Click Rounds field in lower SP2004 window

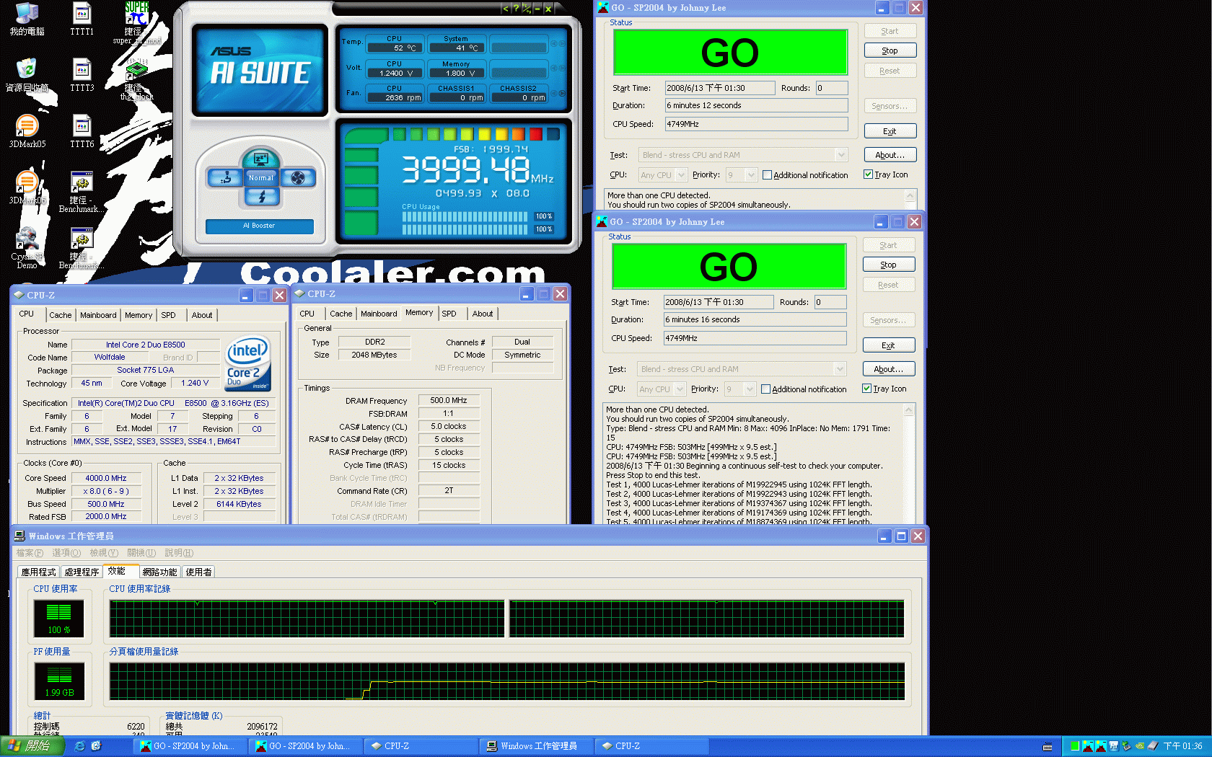click(830, 302)
